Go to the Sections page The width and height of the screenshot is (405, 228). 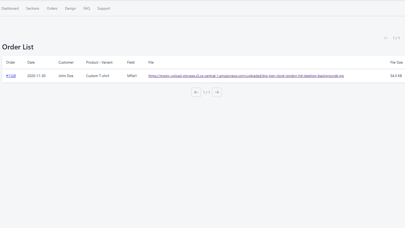click(33, 9)
